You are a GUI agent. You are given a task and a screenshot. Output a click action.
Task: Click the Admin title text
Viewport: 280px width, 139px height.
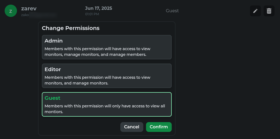coord(54,41)
